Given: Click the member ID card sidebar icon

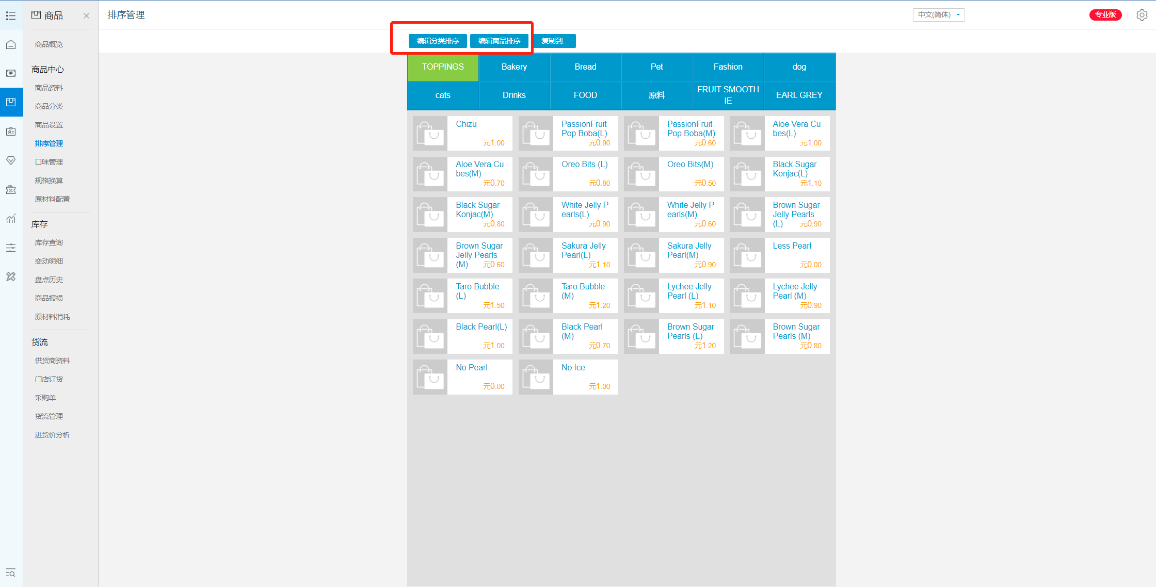Looking at the screenshot, I should (11, 132).
